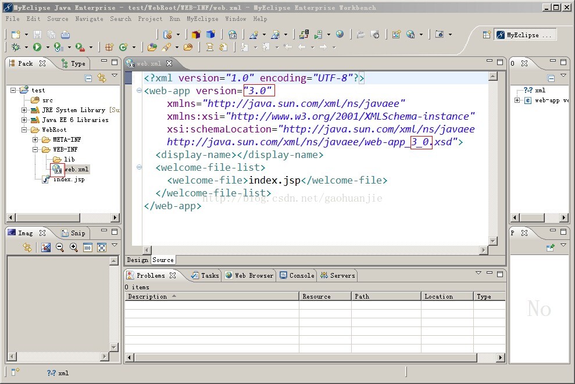The width and height of the screenshot is (575, 384).
Task: Open Package Explorer view menu triangle
Action: pos(115,75)
